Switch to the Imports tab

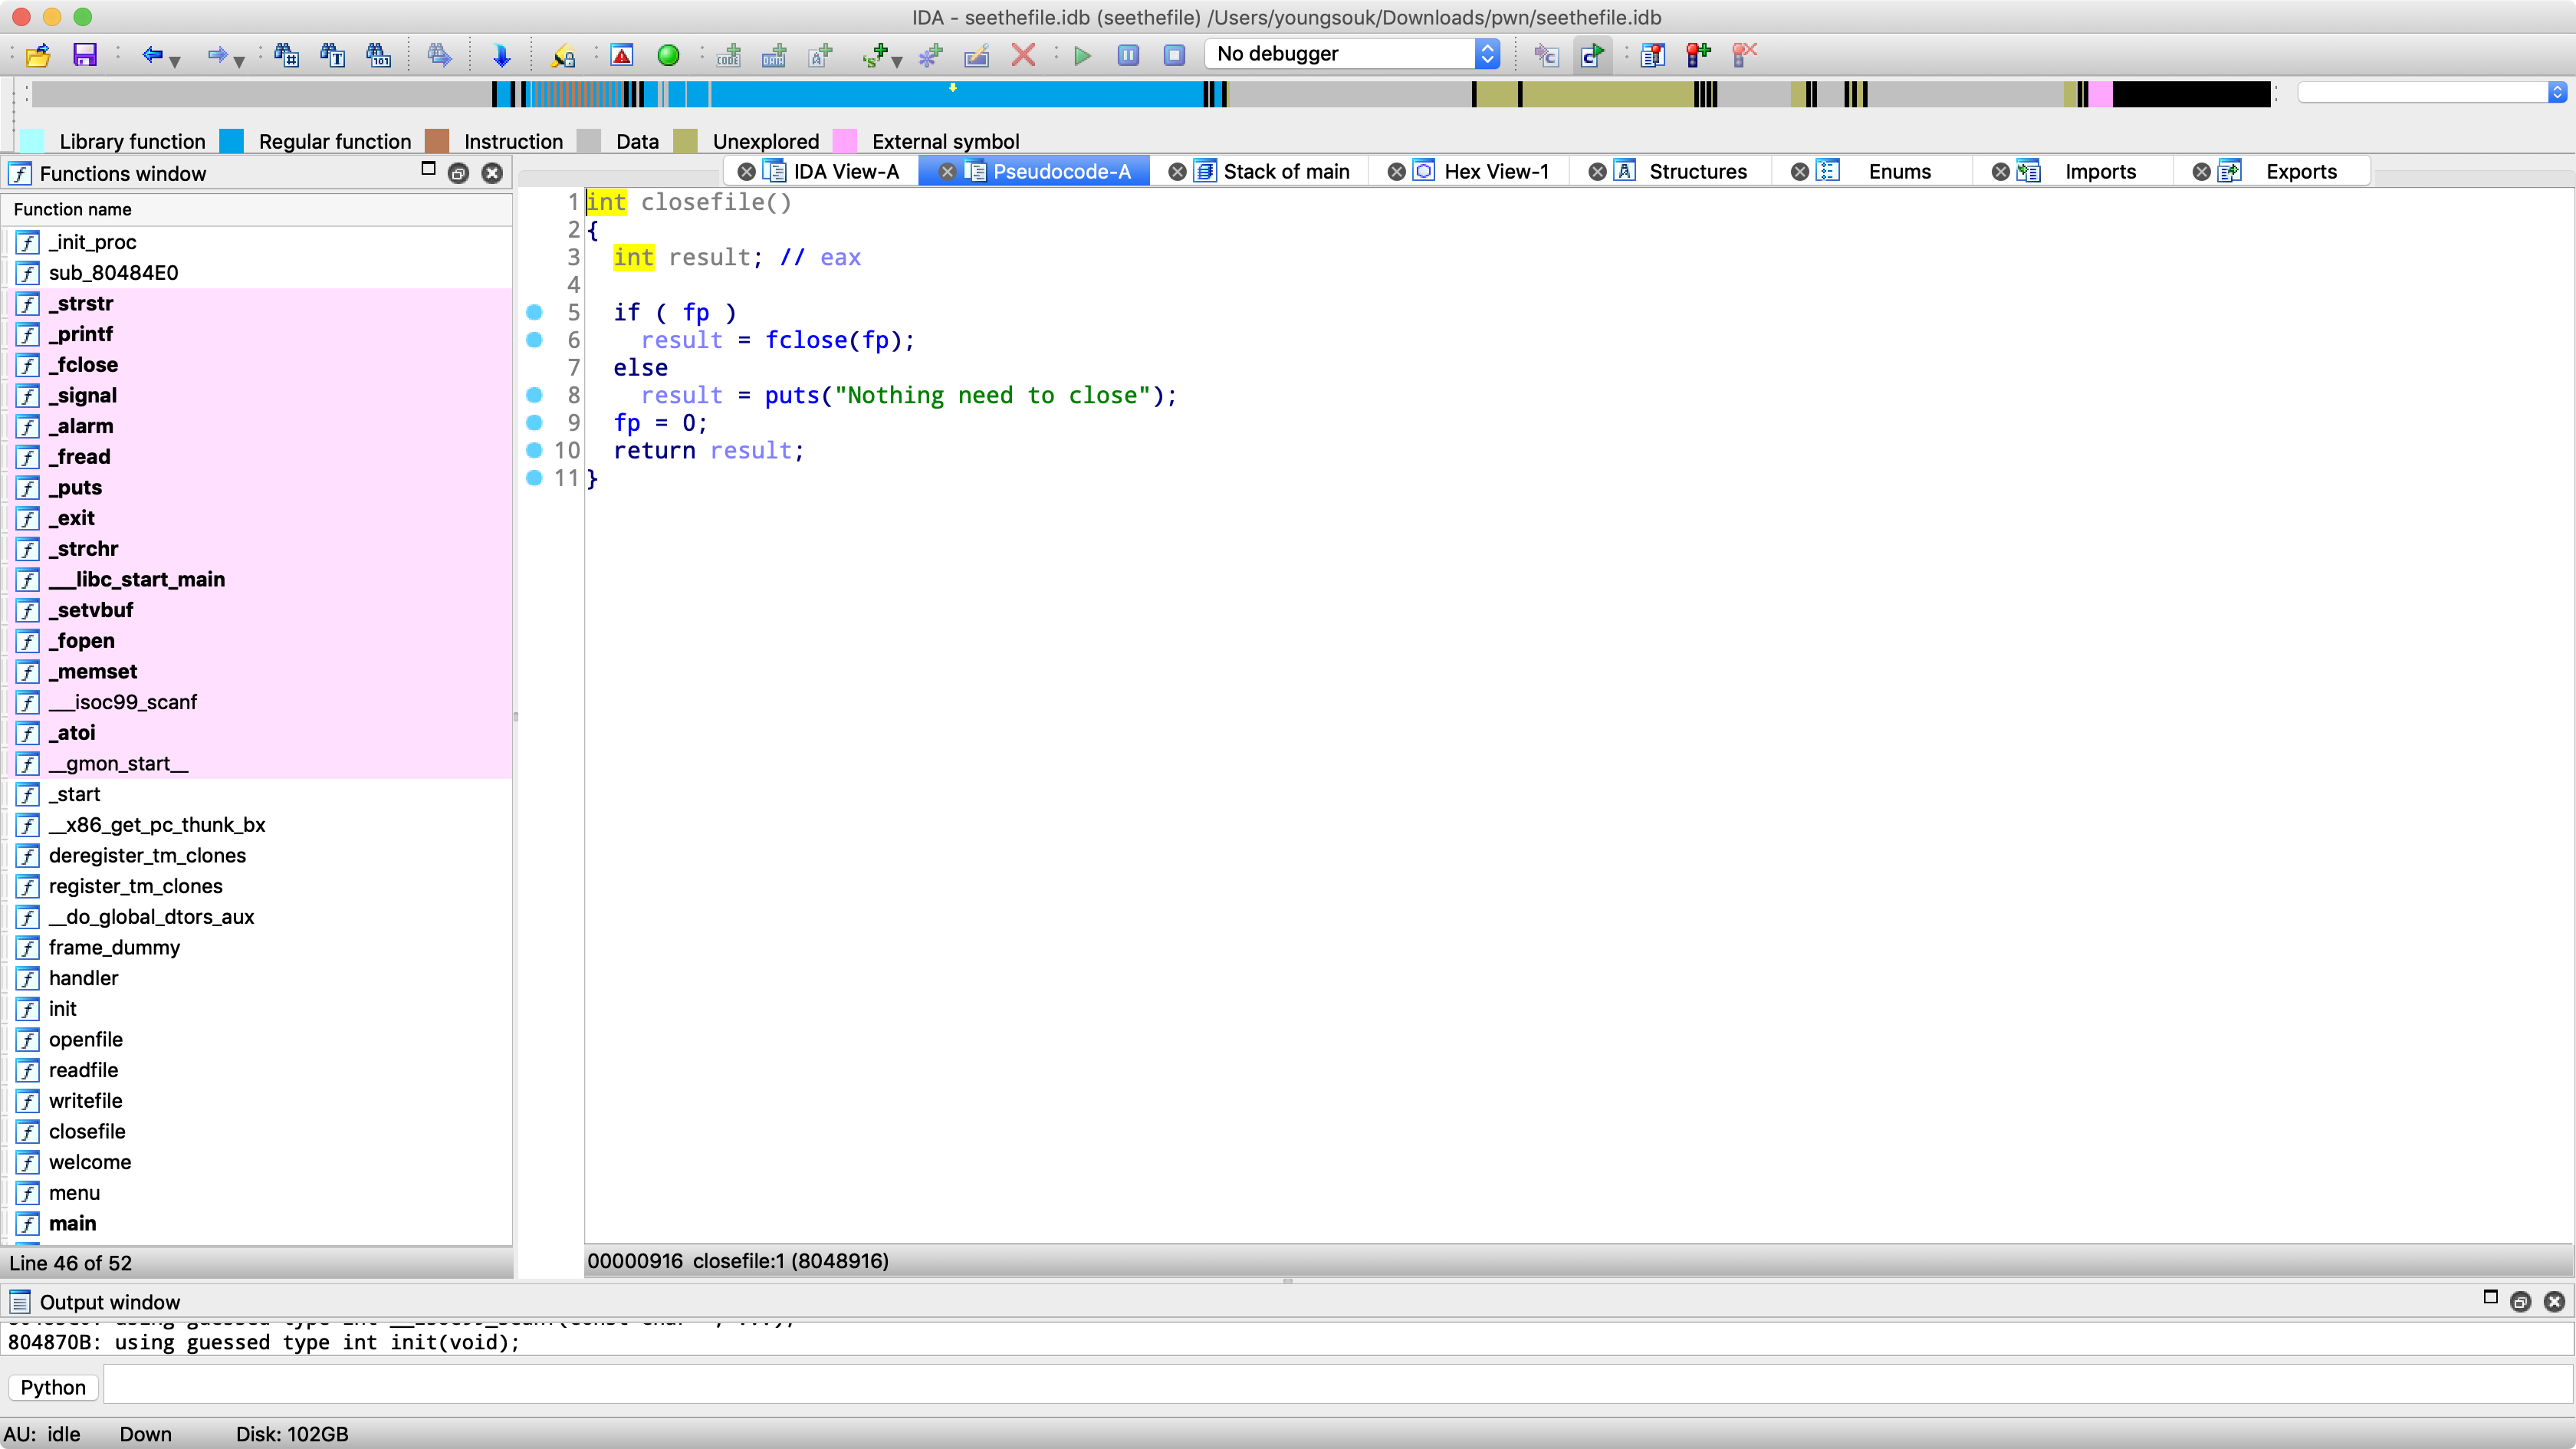[2099, 172]
